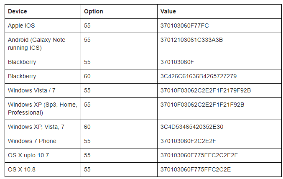Click value 37010F03062C2E2F1F2179F92B
Image resolution: width=283 pixels, height=179 pixels.
click(x=205, y=90)
